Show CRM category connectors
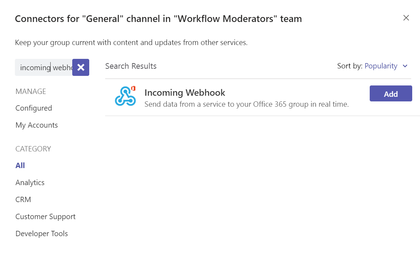Screen dimensions: 420x256 coord(23,199)
